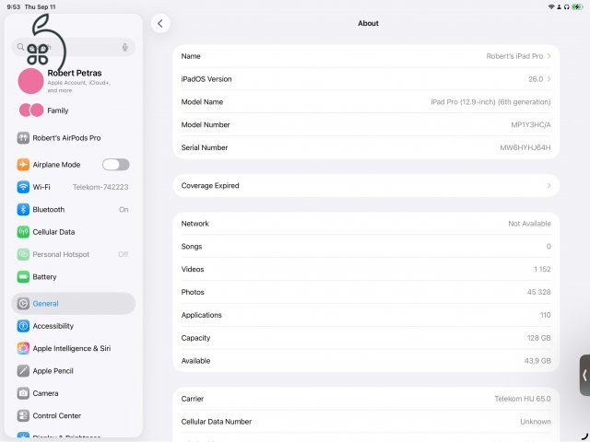Tap Network Not Available value
This screenshot has width=590, height=442.
(x=529, y=224)
